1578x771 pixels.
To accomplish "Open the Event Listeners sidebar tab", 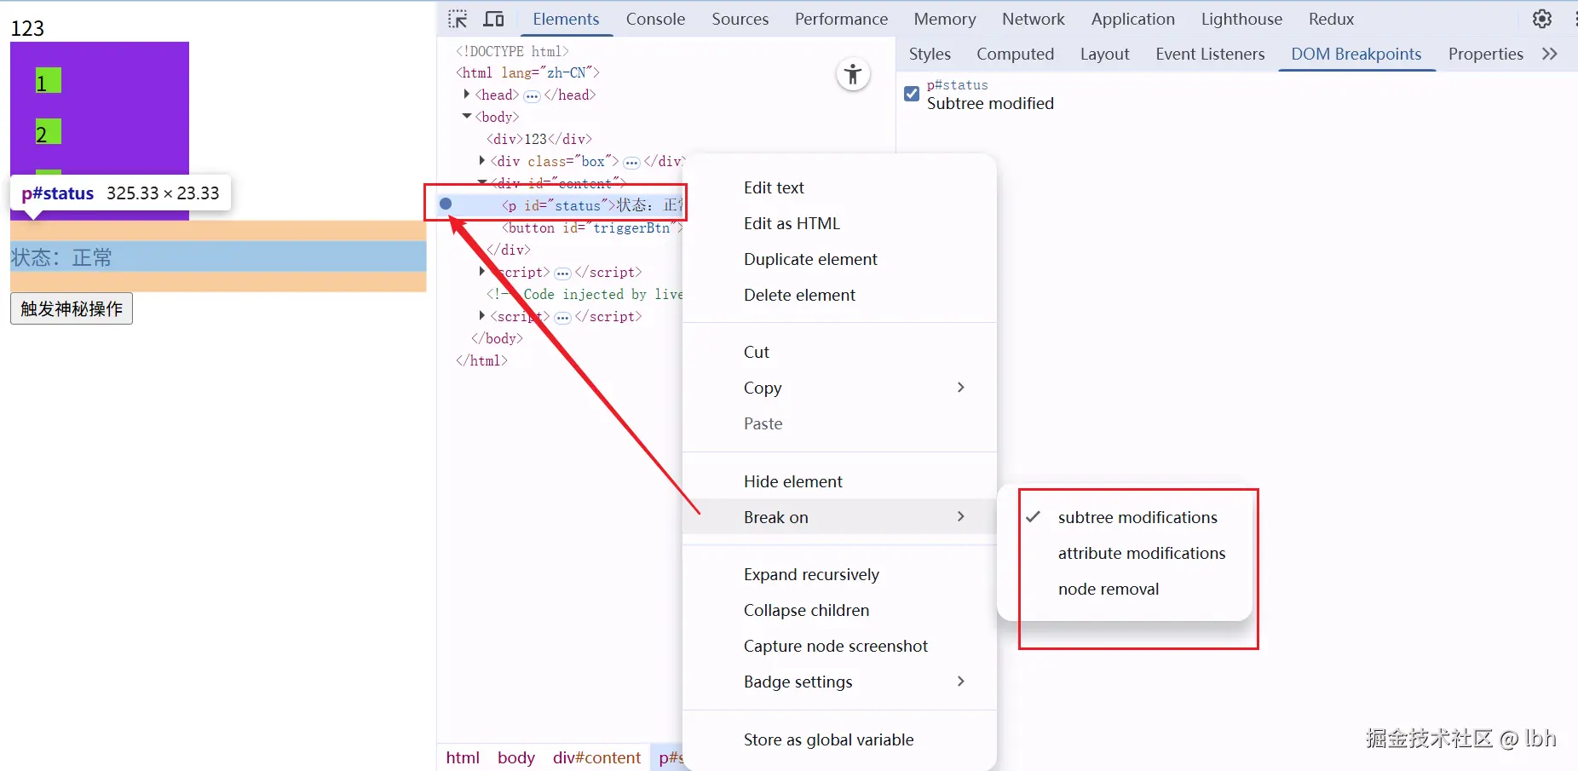I will point(1211,54).
